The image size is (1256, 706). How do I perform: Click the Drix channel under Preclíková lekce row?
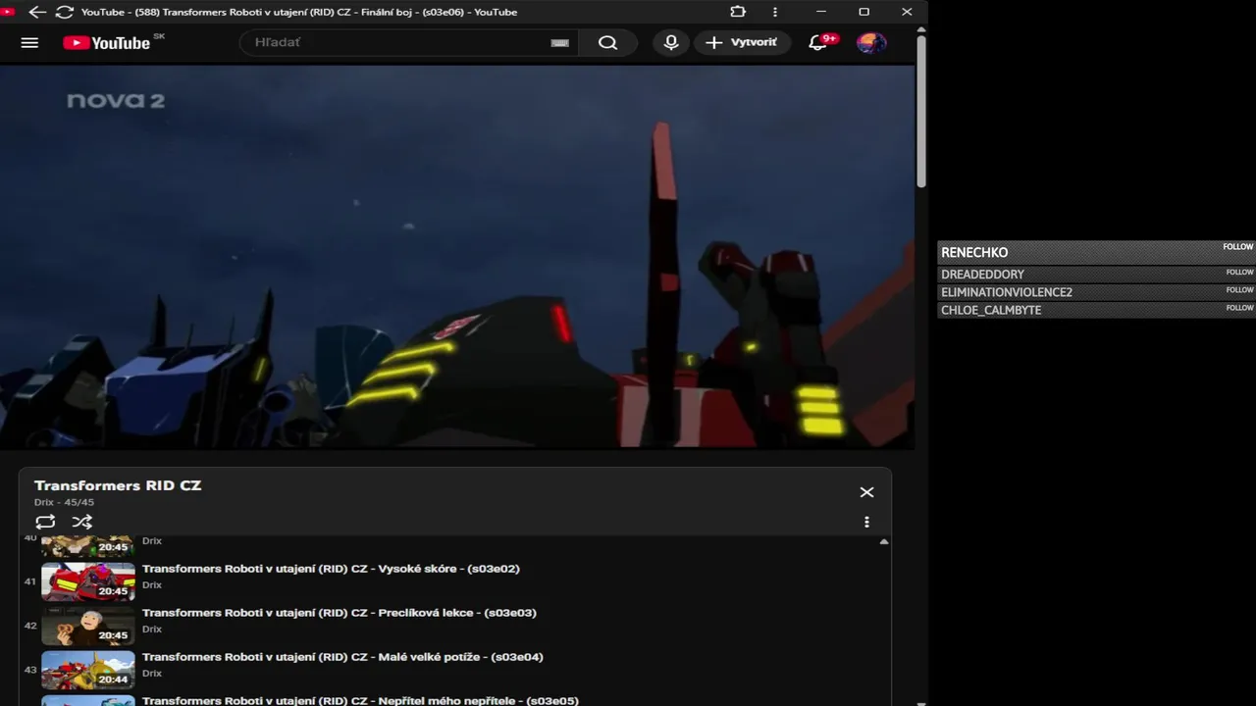pyautogui.click(x=152, y=630)
